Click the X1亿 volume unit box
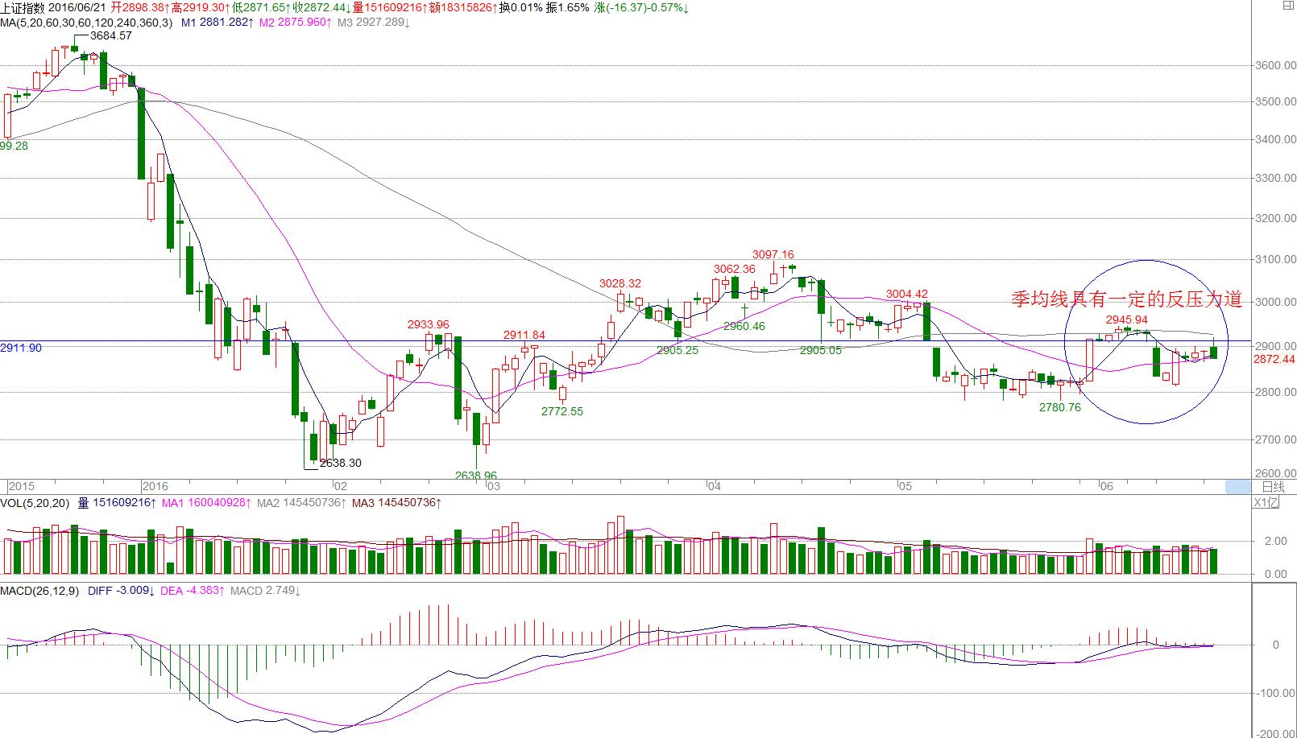 (x=1266, y=503)
